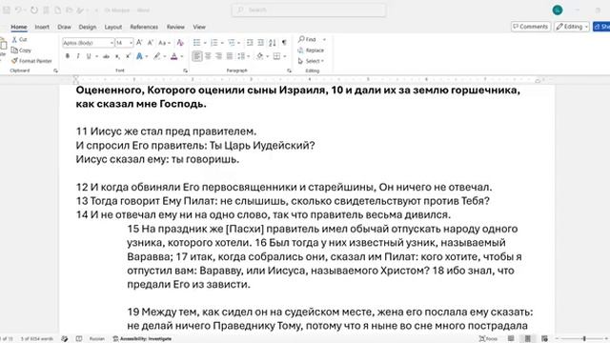
Task: Apply borders to paragraph
Action: 276,56
